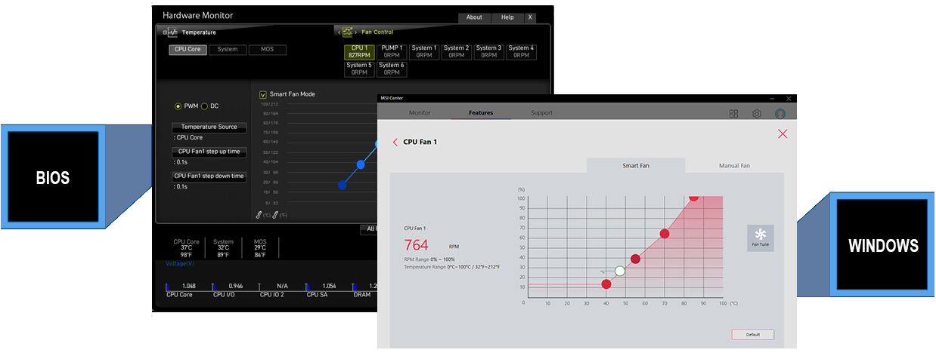Open the user profile avatar
Image resolution: width=936 pixels, height=359 pixels.
click(780, 113)
